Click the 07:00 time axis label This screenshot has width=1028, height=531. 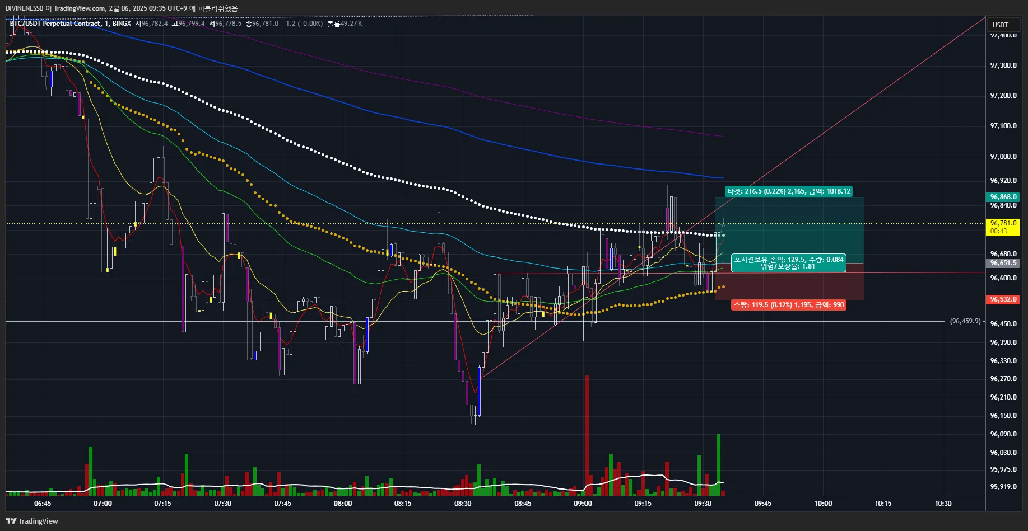point(103,504)
